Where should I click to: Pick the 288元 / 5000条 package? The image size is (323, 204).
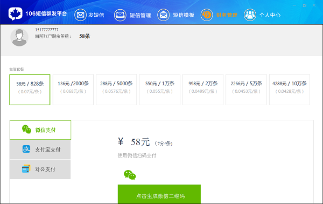tap(116, 90)
